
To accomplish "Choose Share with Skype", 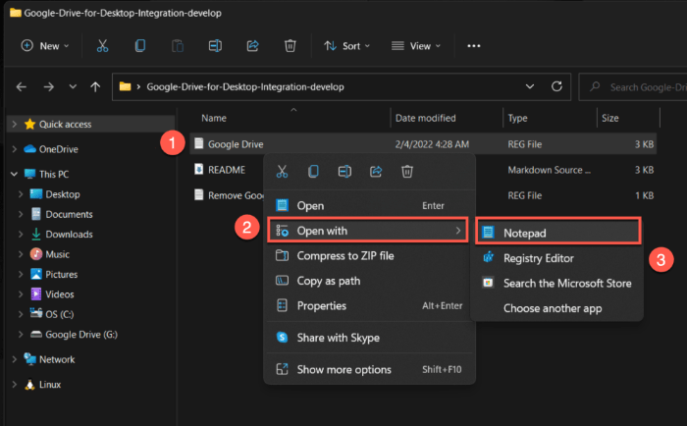I will [369, 338].
